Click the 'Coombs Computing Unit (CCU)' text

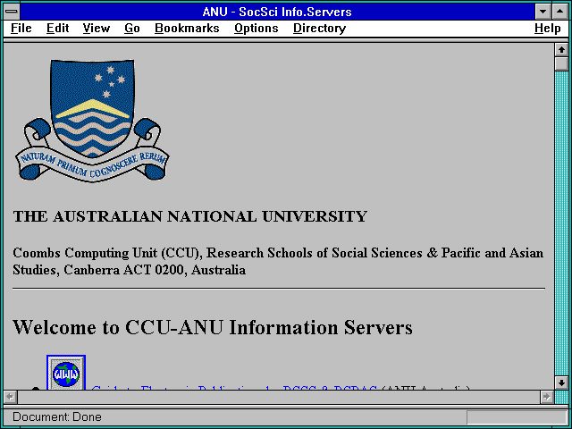[x=105, y=253]
